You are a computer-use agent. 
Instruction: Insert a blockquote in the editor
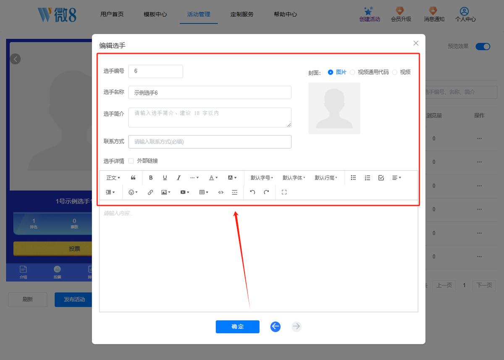(133, 178)
